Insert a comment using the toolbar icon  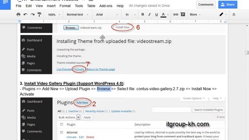click(183, 14)
